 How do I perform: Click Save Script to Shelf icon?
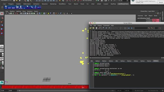tap(99, 28)
